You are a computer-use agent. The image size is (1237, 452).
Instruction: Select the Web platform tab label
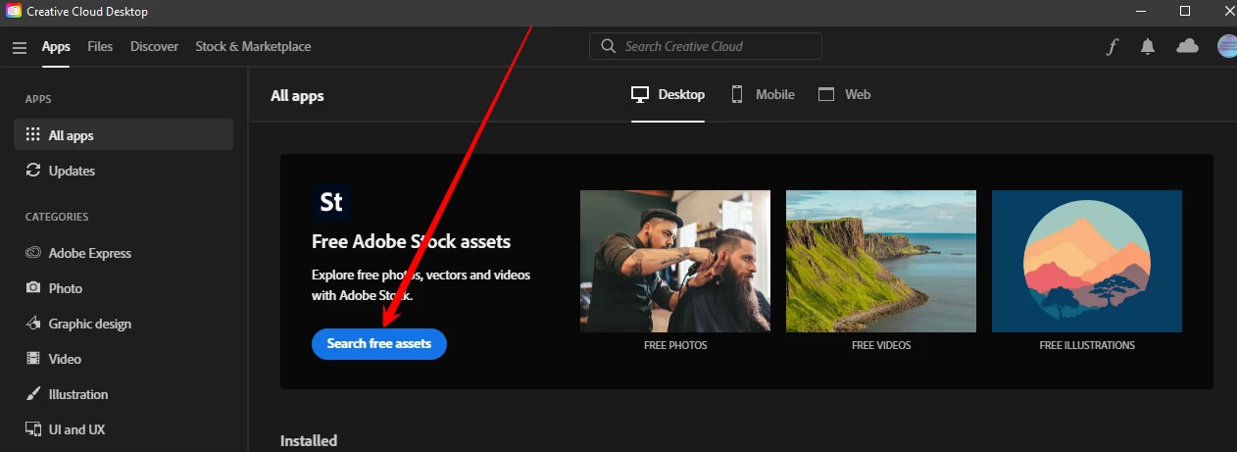pyautogui.click(x=858, y=94)
